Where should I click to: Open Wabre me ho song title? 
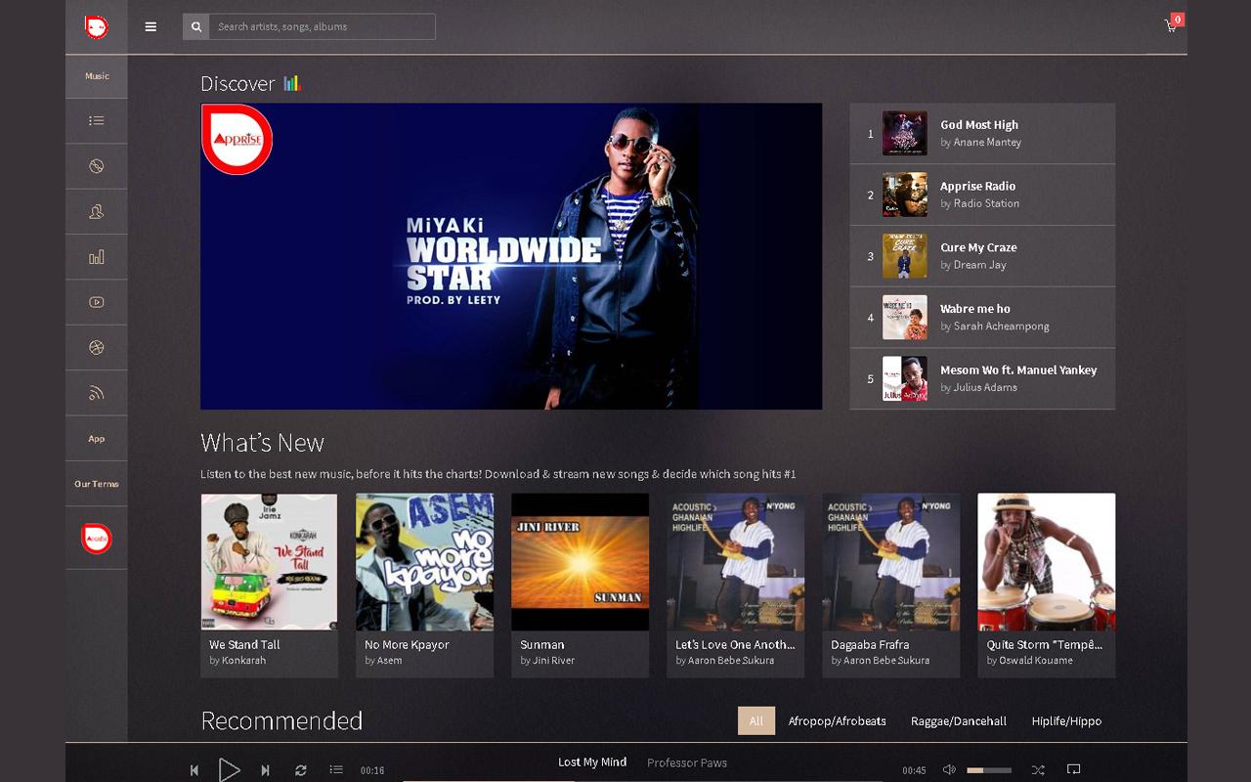(975, 309)
